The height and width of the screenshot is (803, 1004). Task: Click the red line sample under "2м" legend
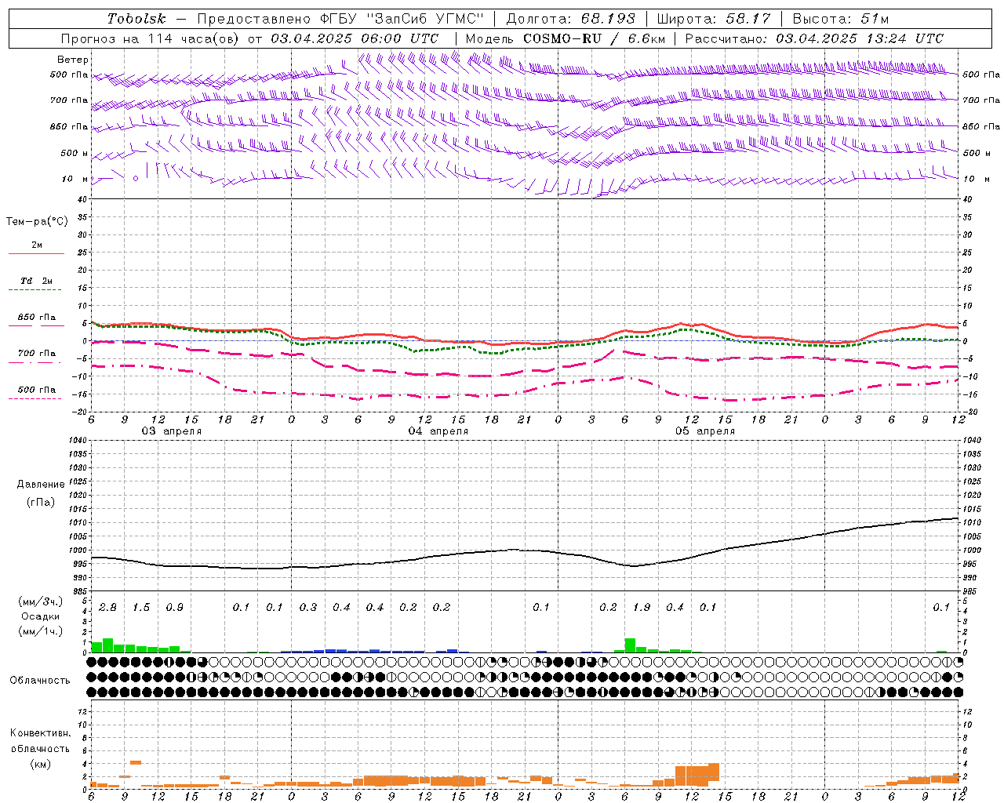click(36, 254)
